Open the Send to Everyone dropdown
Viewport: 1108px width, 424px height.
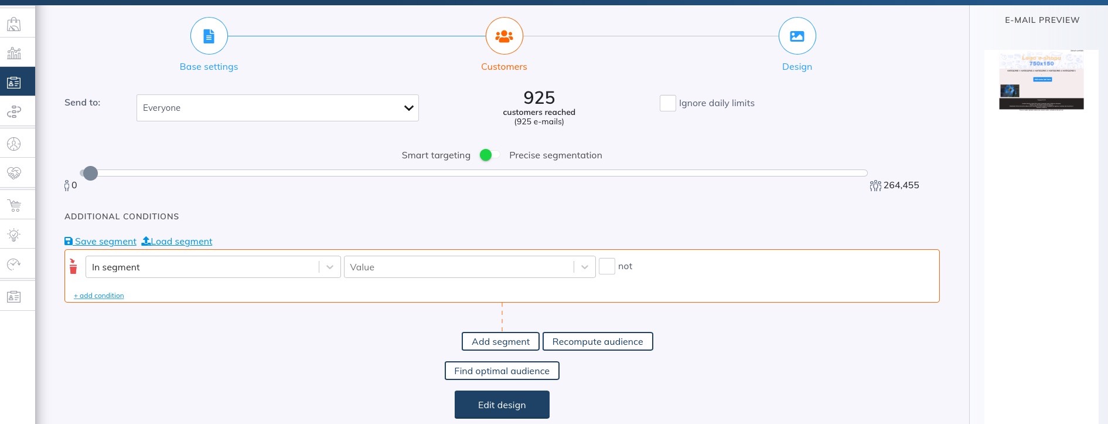pos(278,108)
